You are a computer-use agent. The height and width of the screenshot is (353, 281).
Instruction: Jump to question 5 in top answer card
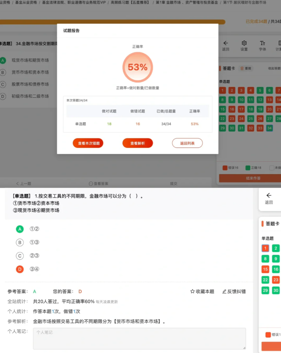click(x=260, y=90)
